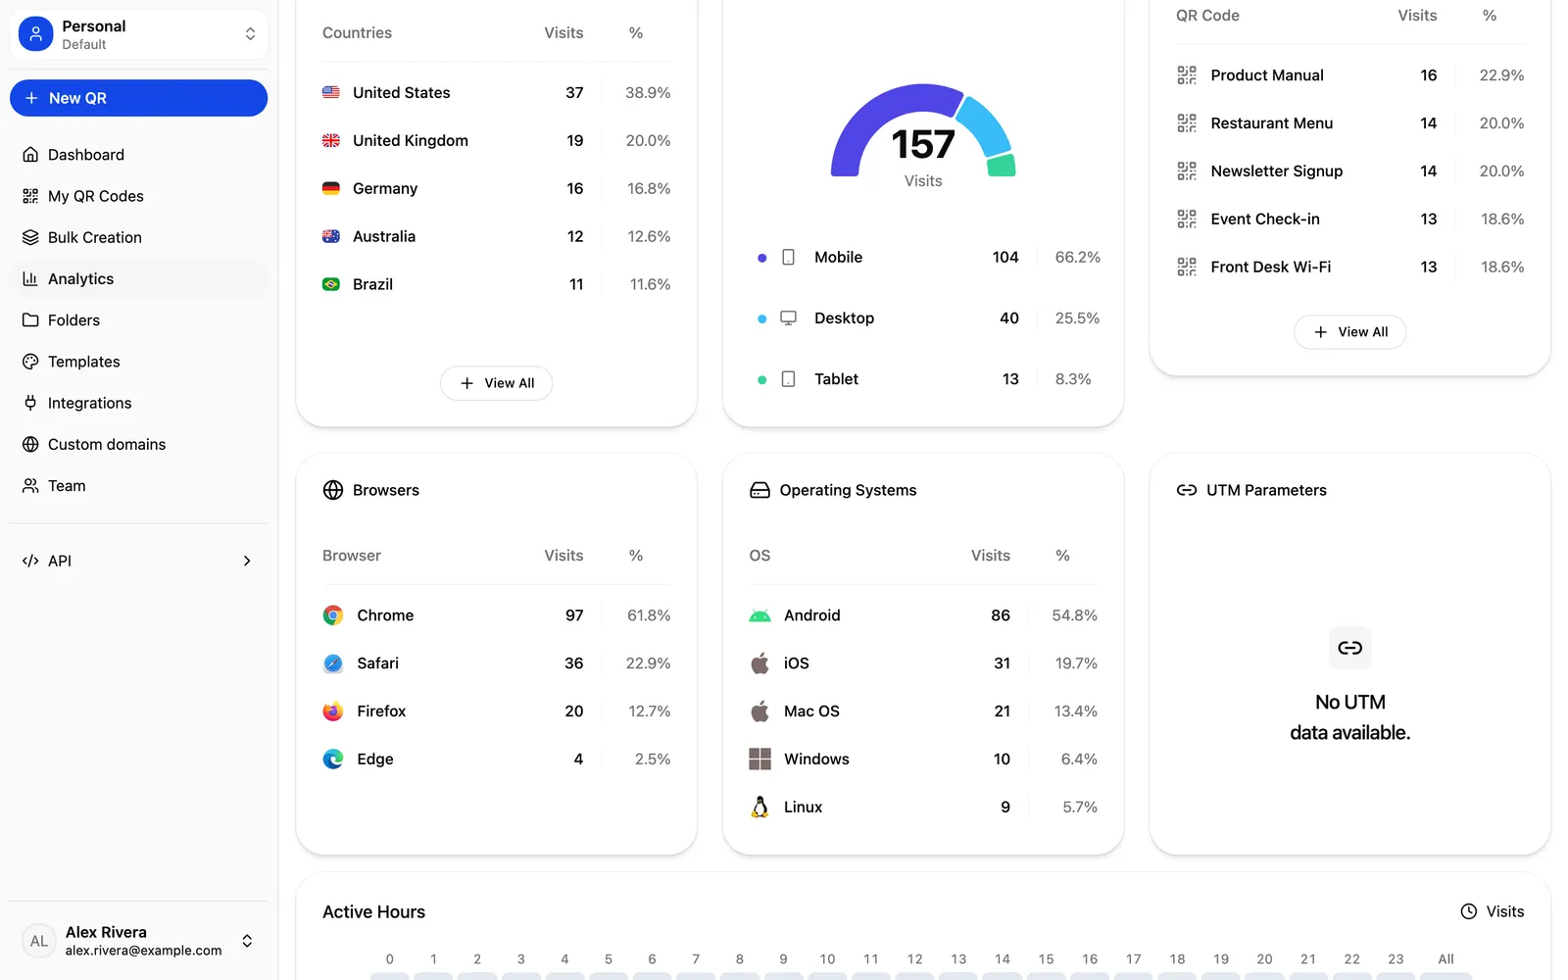Screen dimensions: 1568x980
Task: Click the AL user avatar
Action: 39,941
